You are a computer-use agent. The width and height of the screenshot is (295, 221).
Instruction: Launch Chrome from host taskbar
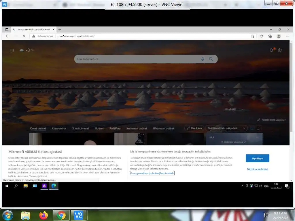click(x=61, y=215)
